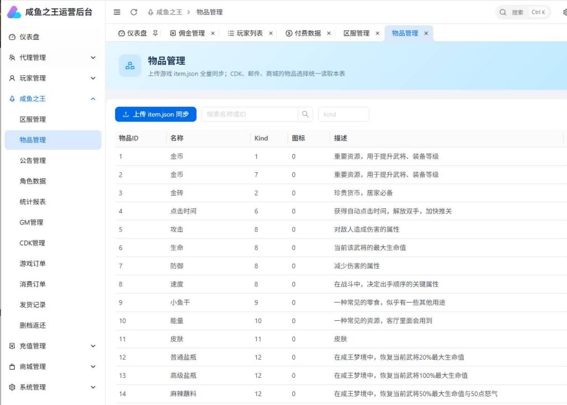Click the search magnifier button beside name field
This screenshot has width=567, height=405.
(x=305, y=114)
